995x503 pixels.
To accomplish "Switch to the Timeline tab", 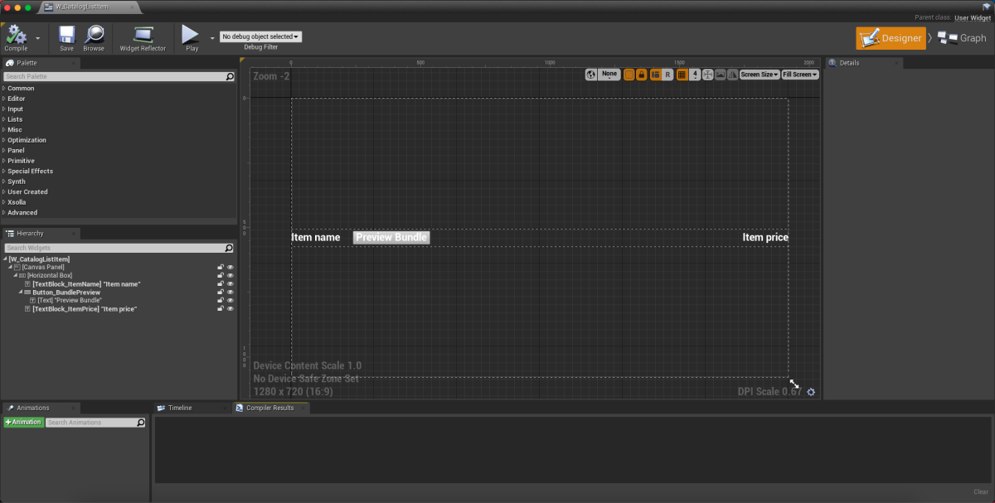I will [179, 408].
